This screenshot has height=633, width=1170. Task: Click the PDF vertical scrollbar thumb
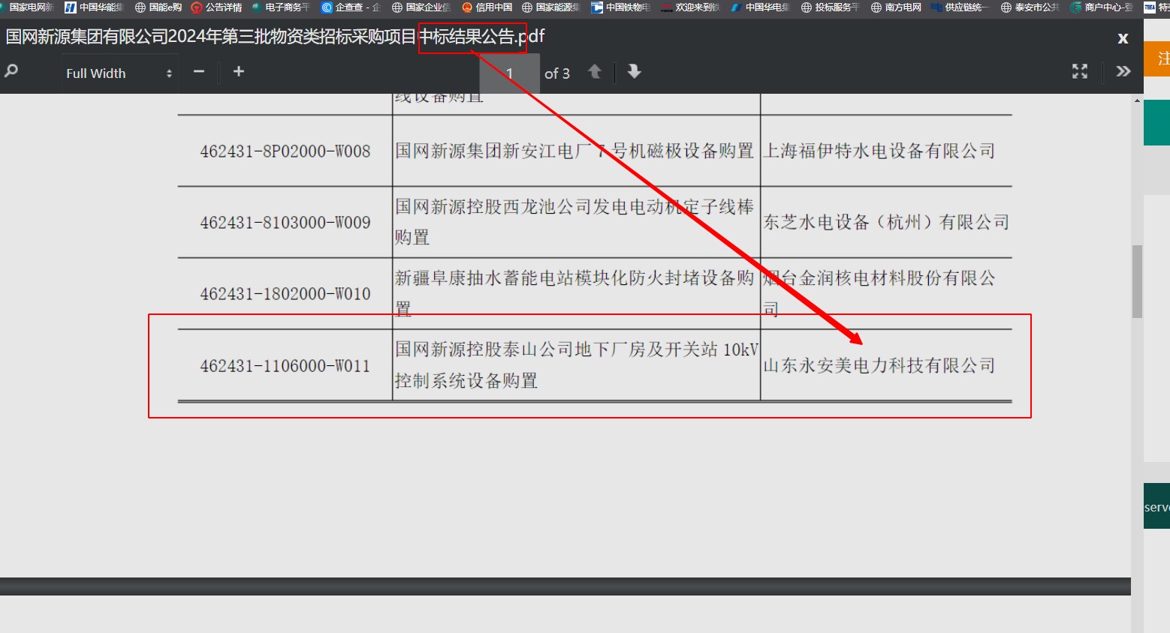pyautogui.click(x=1137, y=281)
